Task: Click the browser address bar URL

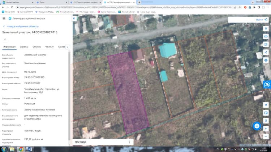Action: (126, 8)
